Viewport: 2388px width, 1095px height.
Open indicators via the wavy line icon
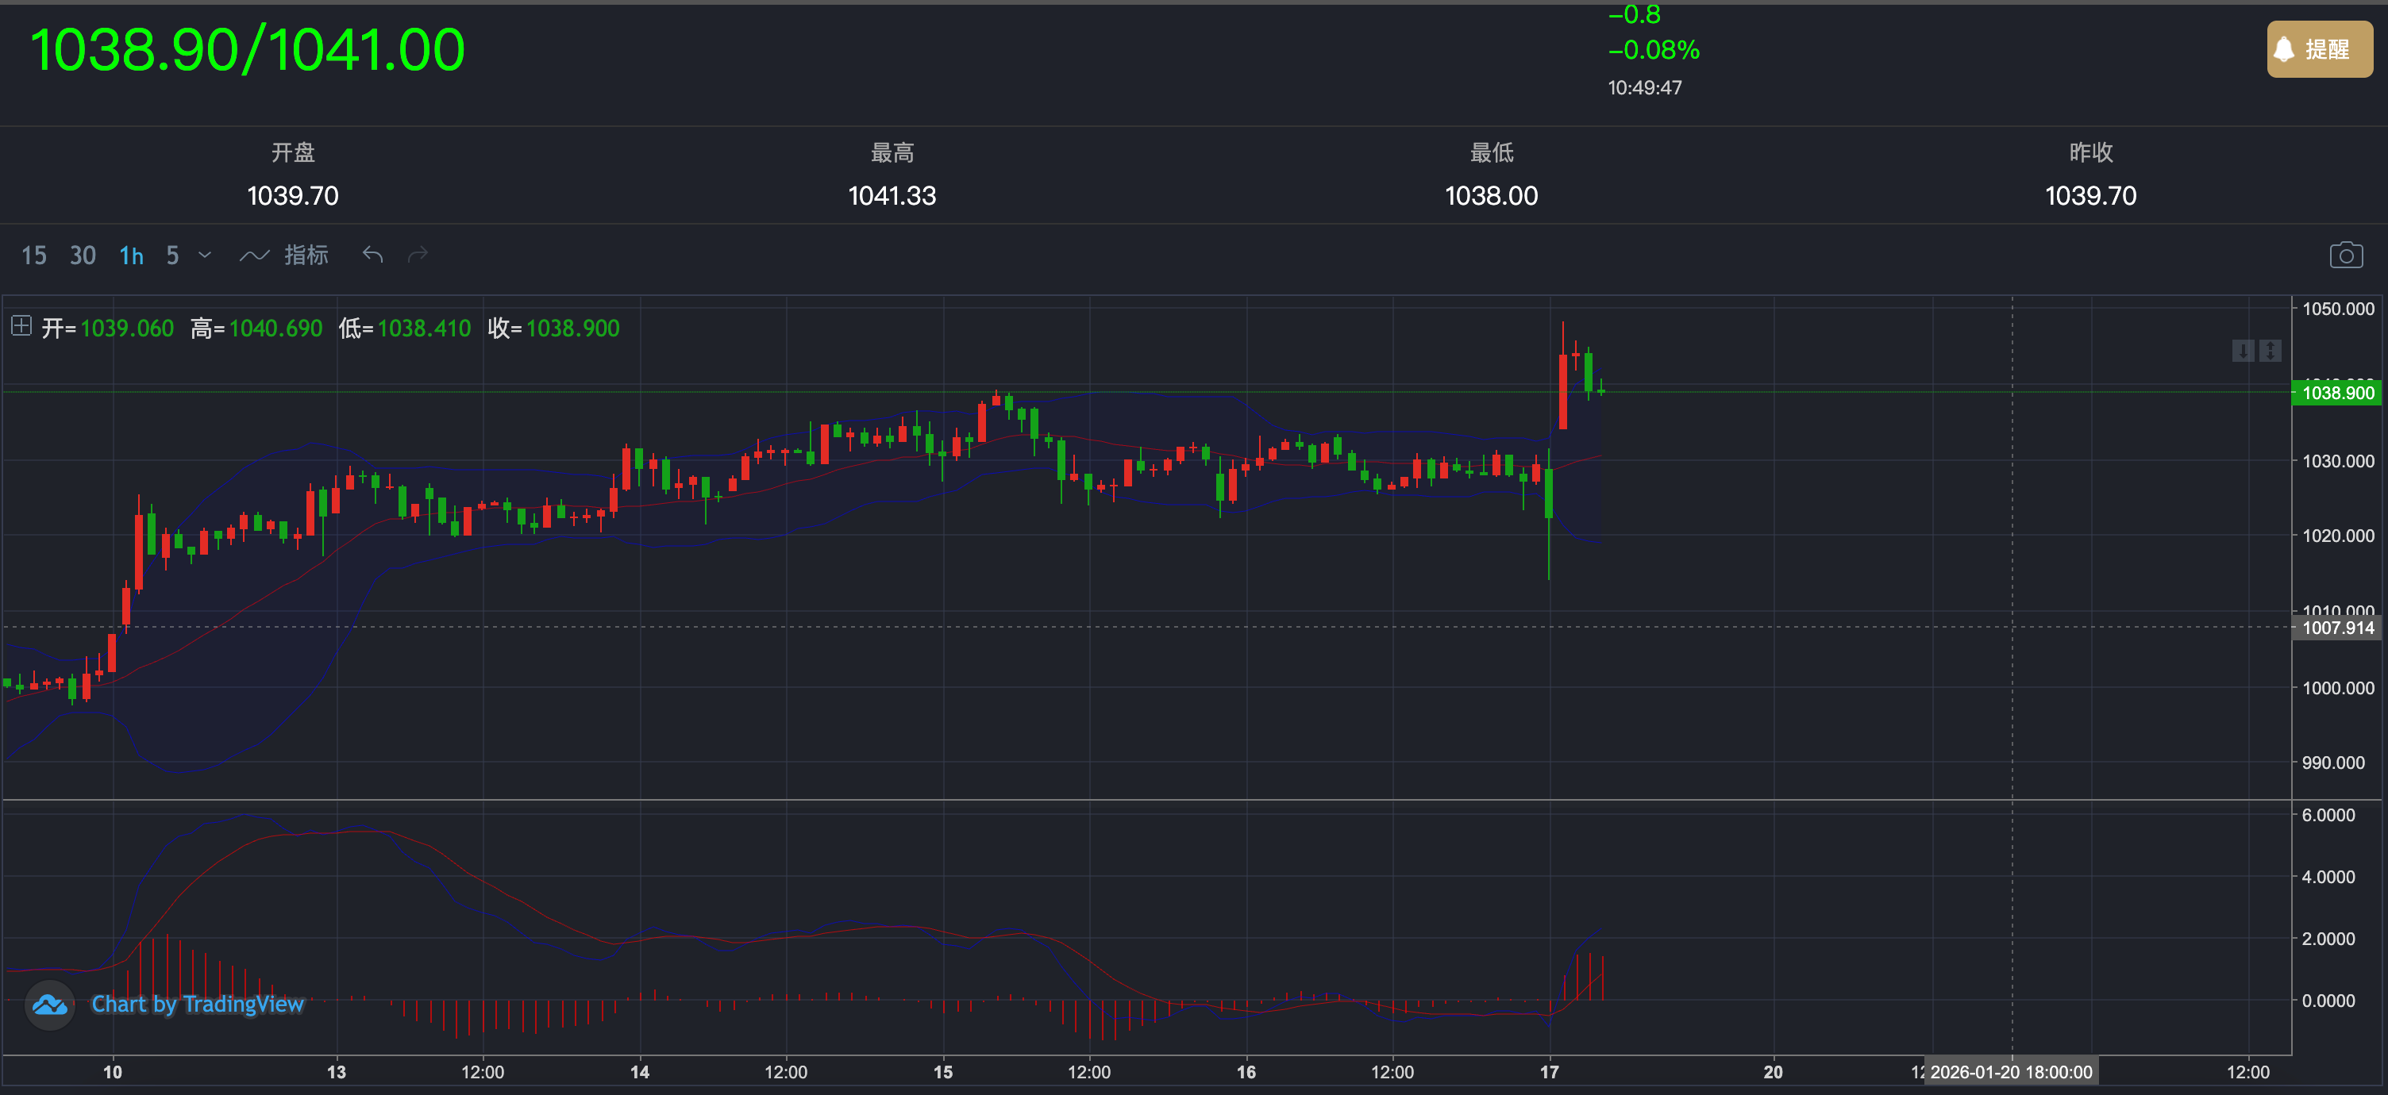point(254,255)
